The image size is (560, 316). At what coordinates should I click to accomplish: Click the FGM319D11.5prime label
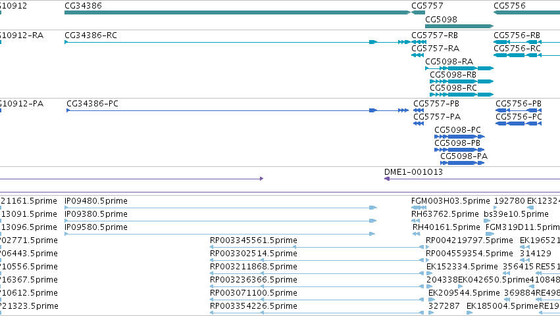pos(523,227)
